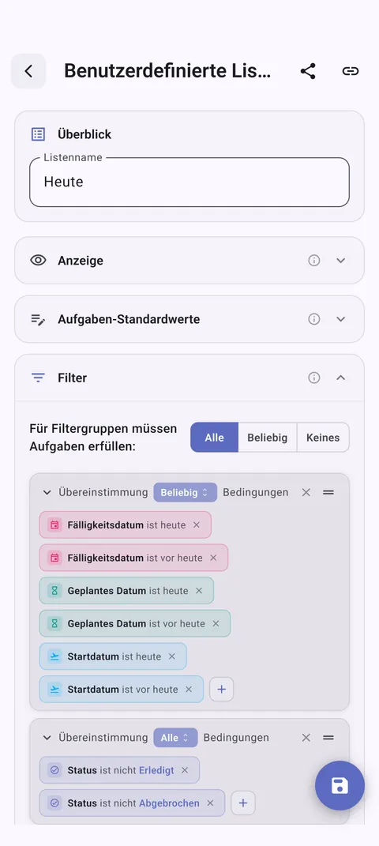Select Beliebig for filter groups
Image resolution: width=379 pixels, height=846 pixels.
[x=268, y=438]
